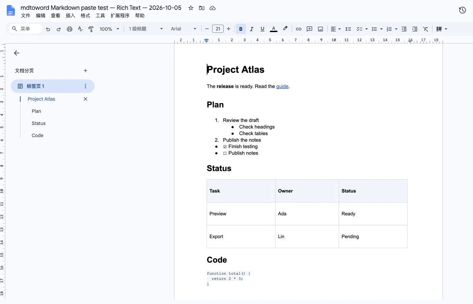
Task: Expand numbered list options arrow
Action: pos(396,29)
